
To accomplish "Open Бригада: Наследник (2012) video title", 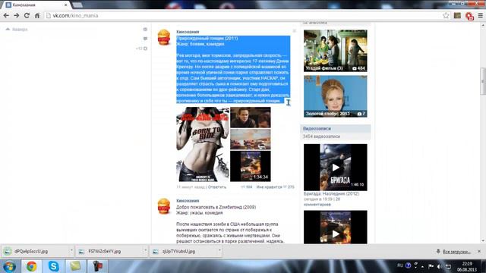I will pos(331,193).
